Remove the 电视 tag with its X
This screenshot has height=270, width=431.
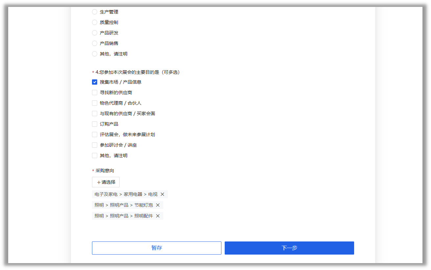point(162,194)
